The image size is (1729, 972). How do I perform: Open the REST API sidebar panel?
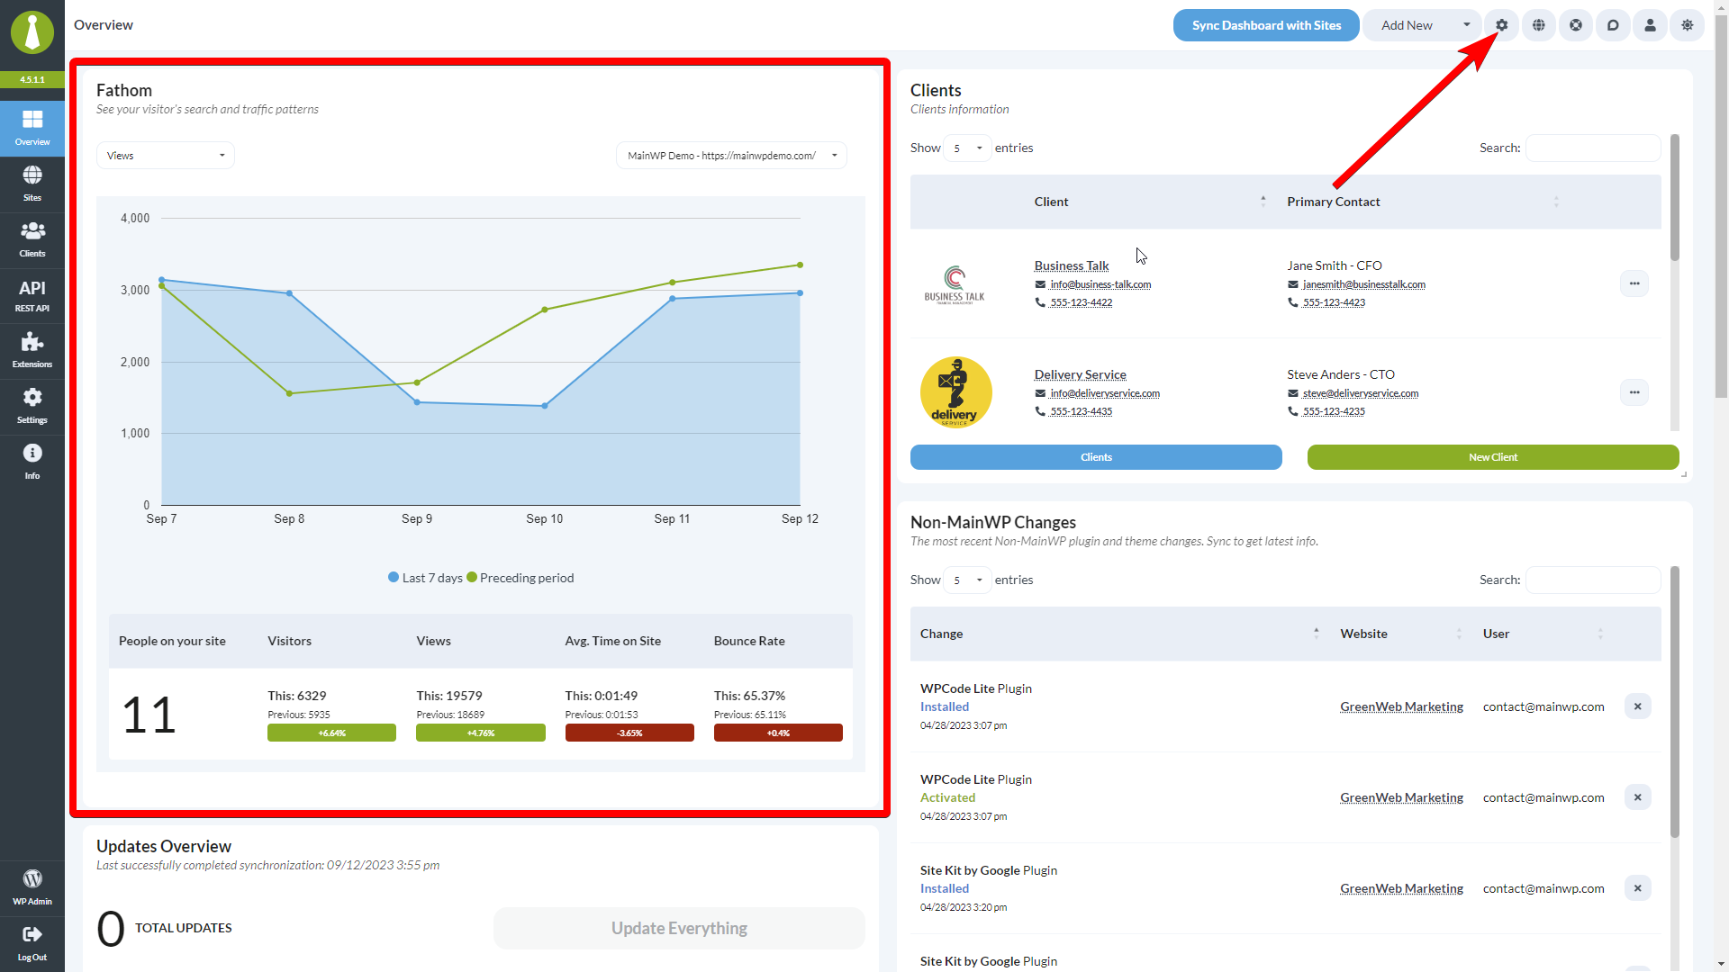(x=32, y=295)
